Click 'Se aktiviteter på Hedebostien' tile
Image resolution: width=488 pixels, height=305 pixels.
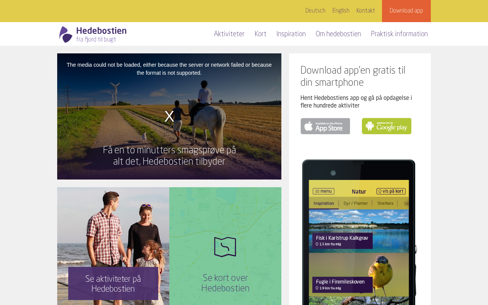click(113, 284)
